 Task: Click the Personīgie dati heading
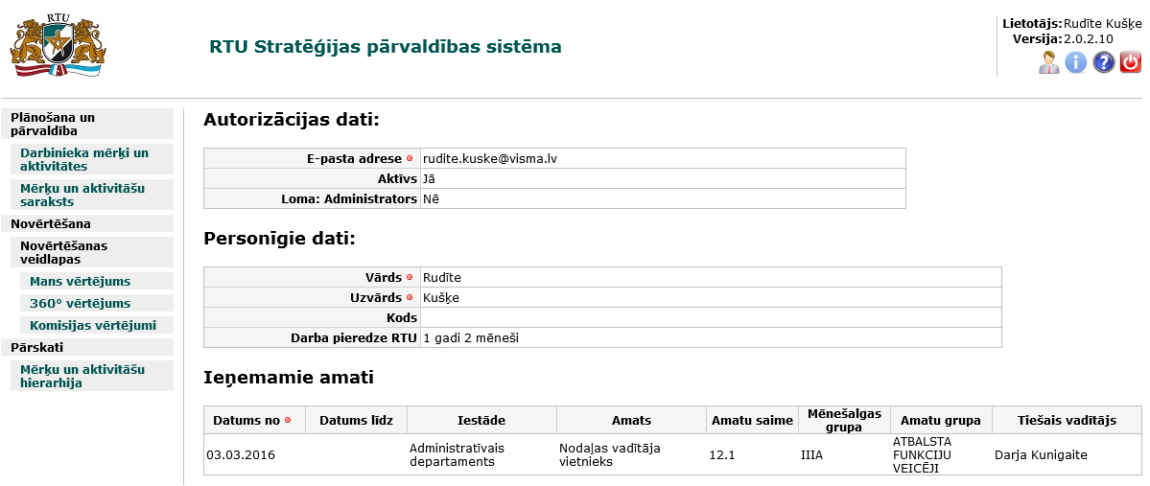coord(279,239)
